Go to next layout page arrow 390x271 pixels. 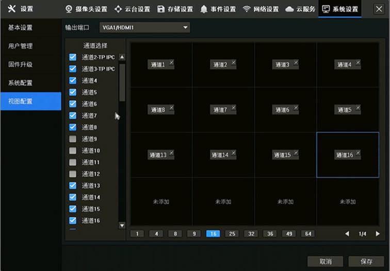378,234
